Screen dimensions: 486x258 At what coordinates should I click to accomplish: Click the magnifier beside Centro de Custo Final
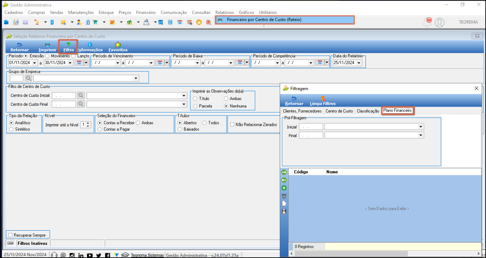click(x=81, y=104)
